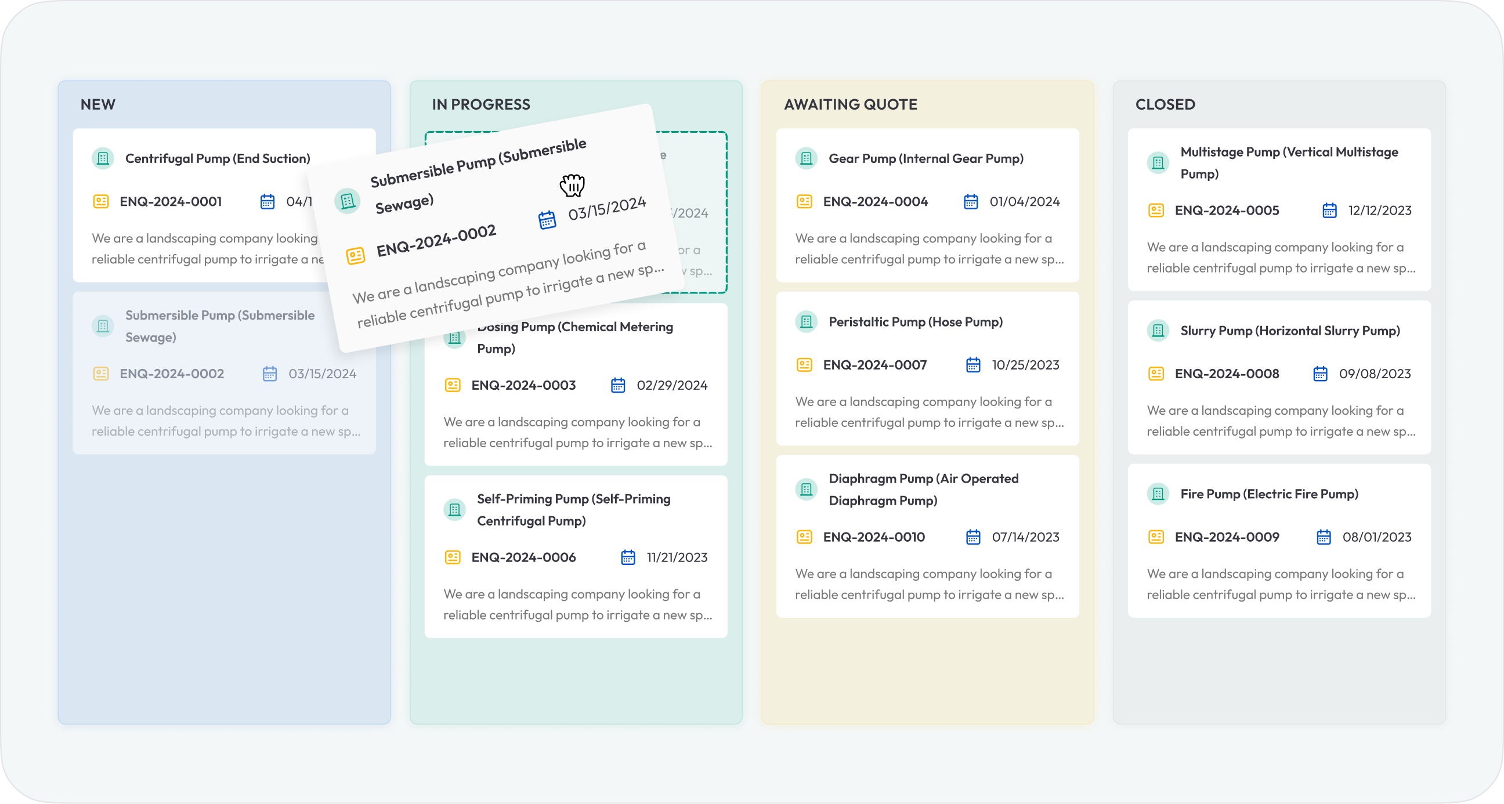Click ID badge icon beside ENQ-2024-0007
The width and height of the screenshot is (1504, 804).
[x=805, y=365]
